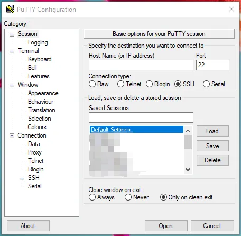Open the Telnet category in tree
The image size is (241, 236).
[36, 161]
